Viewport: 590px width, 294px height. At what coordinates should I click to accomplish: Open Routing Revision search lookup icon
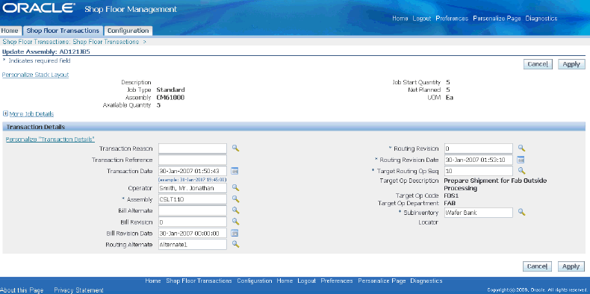pyautogui.click(x=521, y=148)
